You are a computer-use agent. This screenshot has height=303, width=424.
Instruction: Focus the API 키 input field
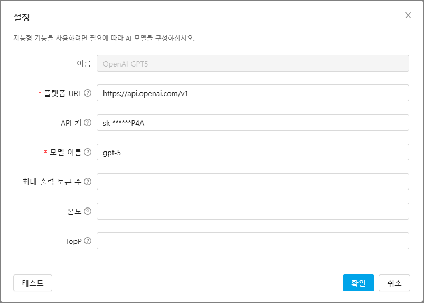[253, 122]
